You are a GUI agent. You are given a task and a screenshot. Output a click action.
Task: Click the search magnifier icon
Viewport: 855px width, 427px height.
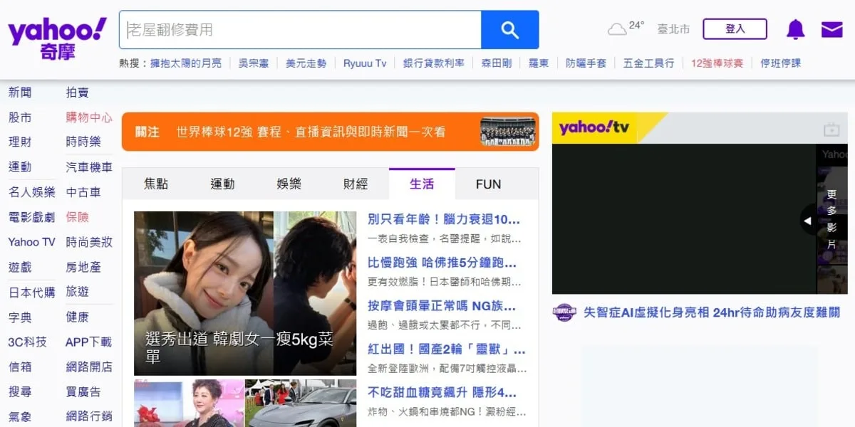coord(509,29)
